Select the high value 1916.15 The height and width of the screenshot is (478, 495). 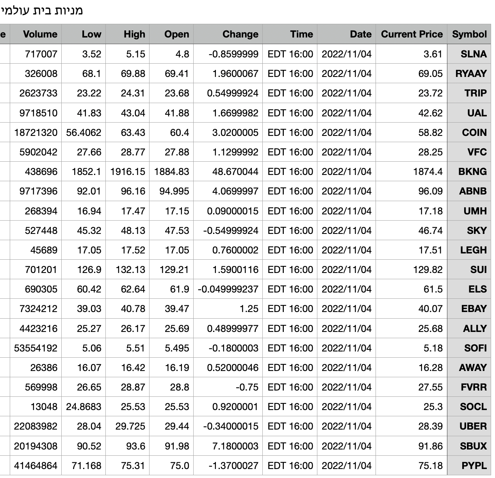pos(128,171)
